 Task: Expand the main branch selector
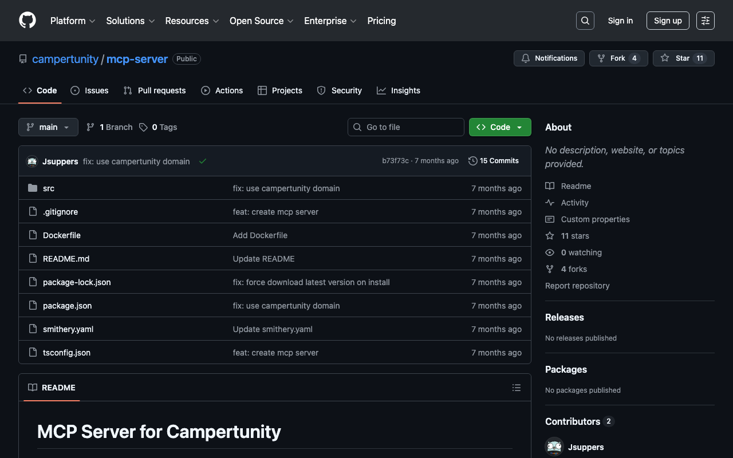(48, 127)
